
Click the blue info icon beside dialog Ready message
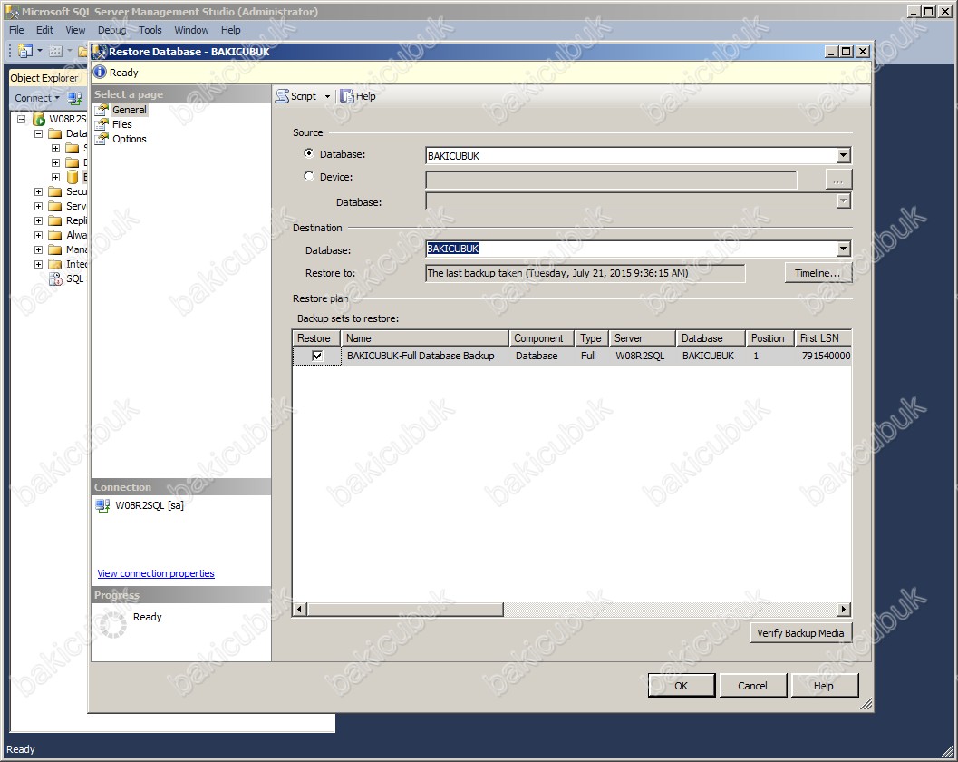[100, 73]
